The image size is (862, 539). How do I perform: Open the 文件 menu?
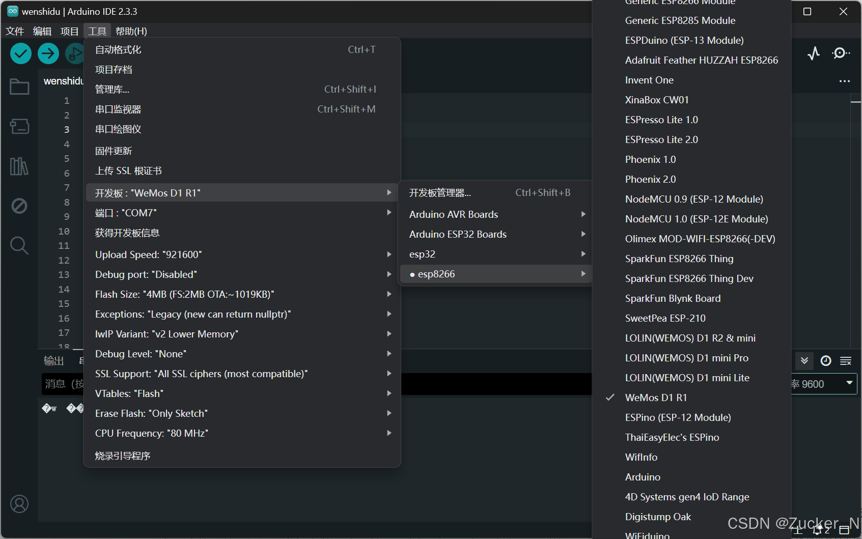15,31
